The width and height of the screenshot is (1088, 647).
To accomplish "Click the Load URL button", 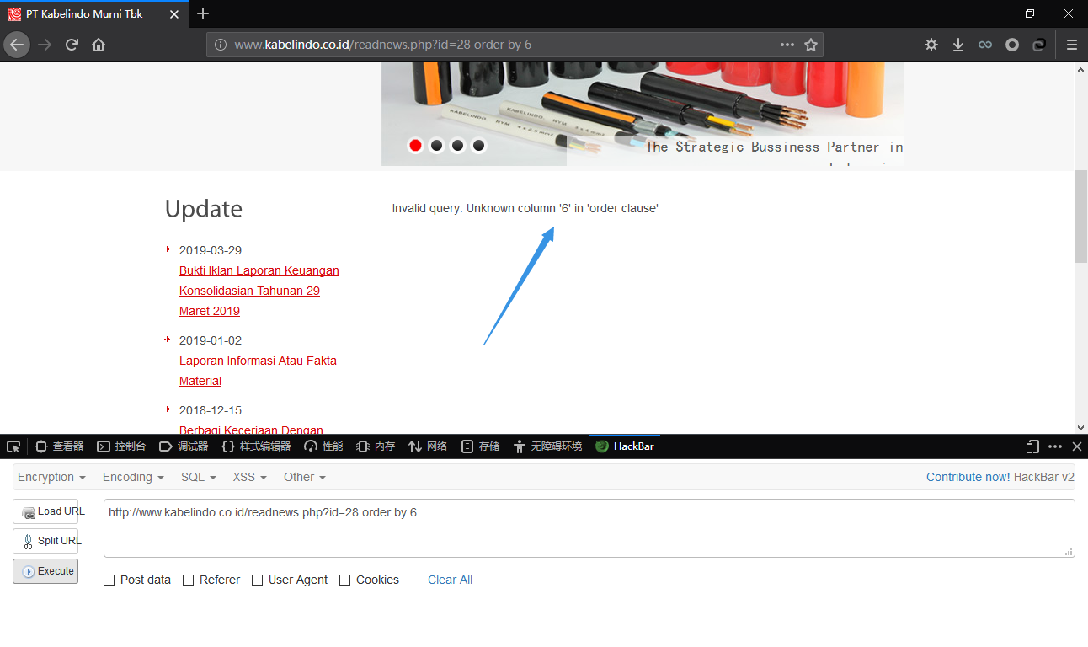I will click(x=45, y=511).
